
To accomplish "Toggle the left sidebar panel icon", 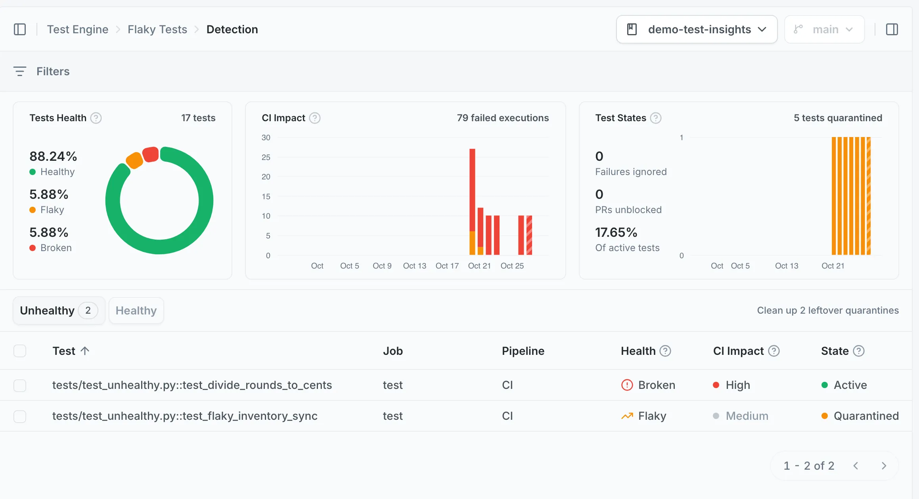I will click(x=20, y=29).
